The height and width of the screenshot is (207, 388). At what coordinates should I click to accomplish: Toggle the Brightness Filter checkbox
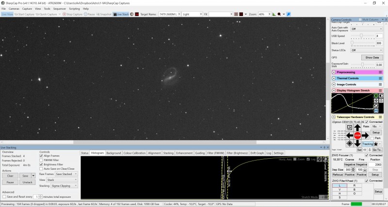coord(41,164)
